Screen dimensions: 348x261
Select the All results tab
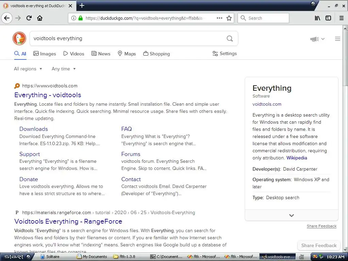(20, 54)
